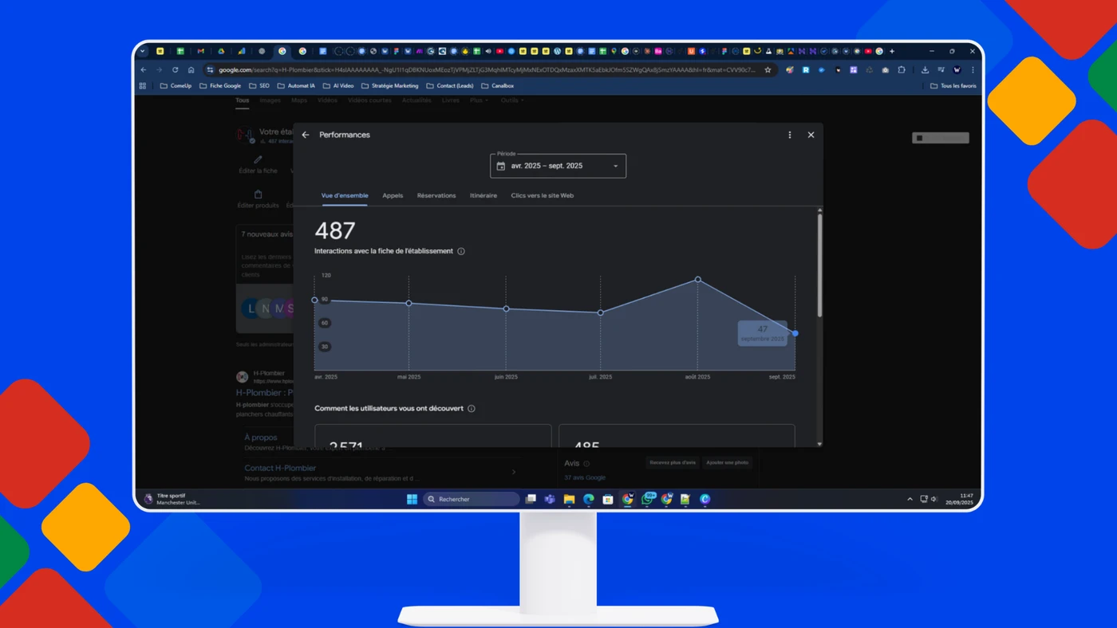Open the apps grid in bookmarks bar
The width and height of the screenshot is (1117, 628).
pos(143,86)
